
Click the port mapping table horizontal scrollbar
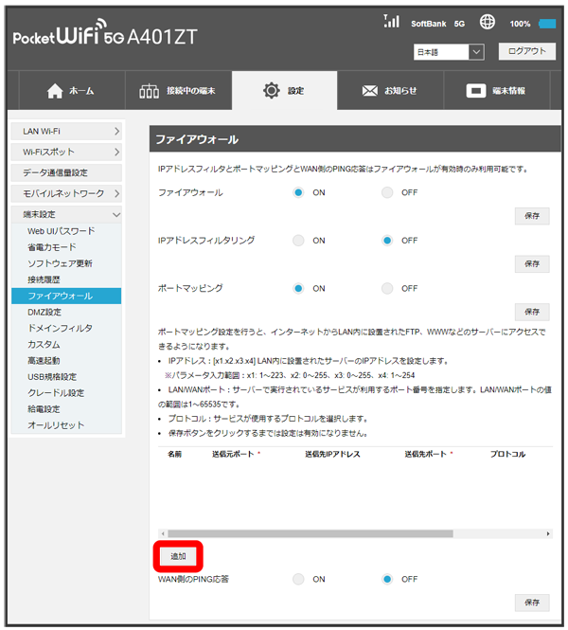click(x=350, y=534)
